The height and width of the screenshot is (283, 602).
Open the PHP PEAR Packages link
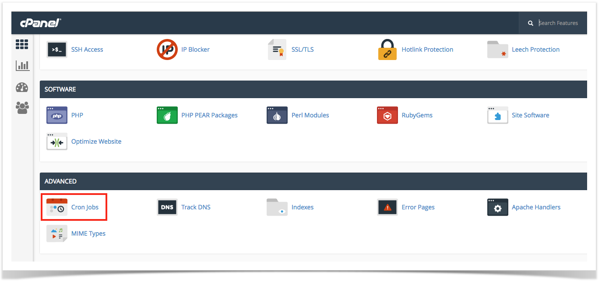(209, 115)
